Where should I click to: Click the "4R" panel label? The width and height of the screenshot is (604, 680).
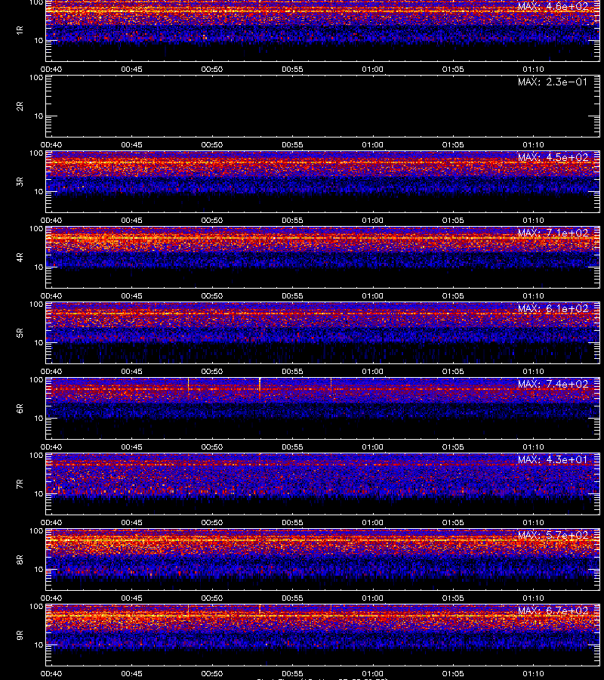pyautogui.click(x=20, y=257)
